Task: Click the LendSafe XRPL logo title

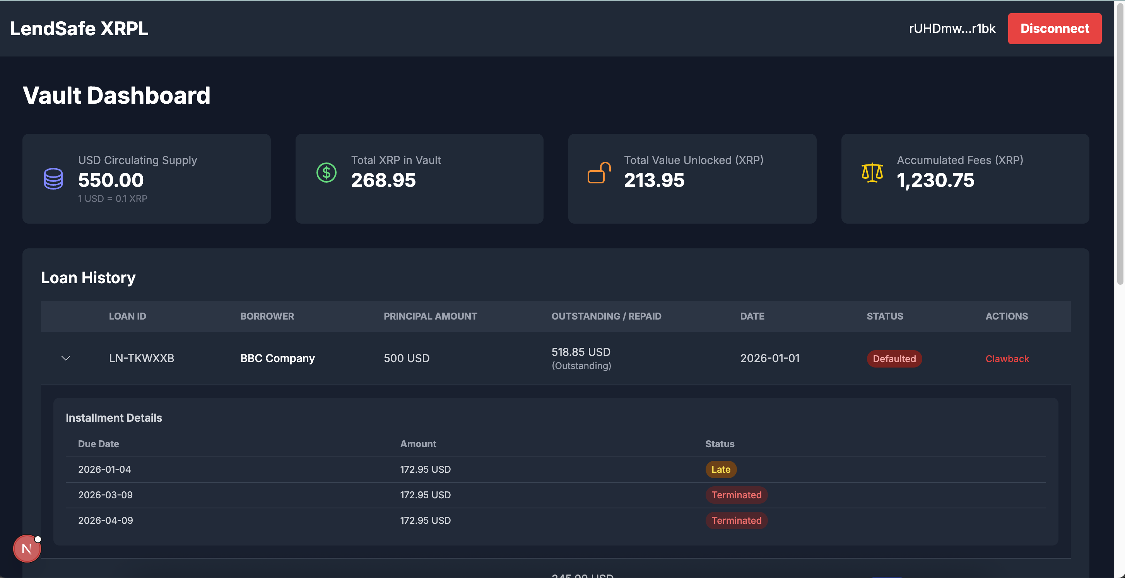Action: click(79, 28)
